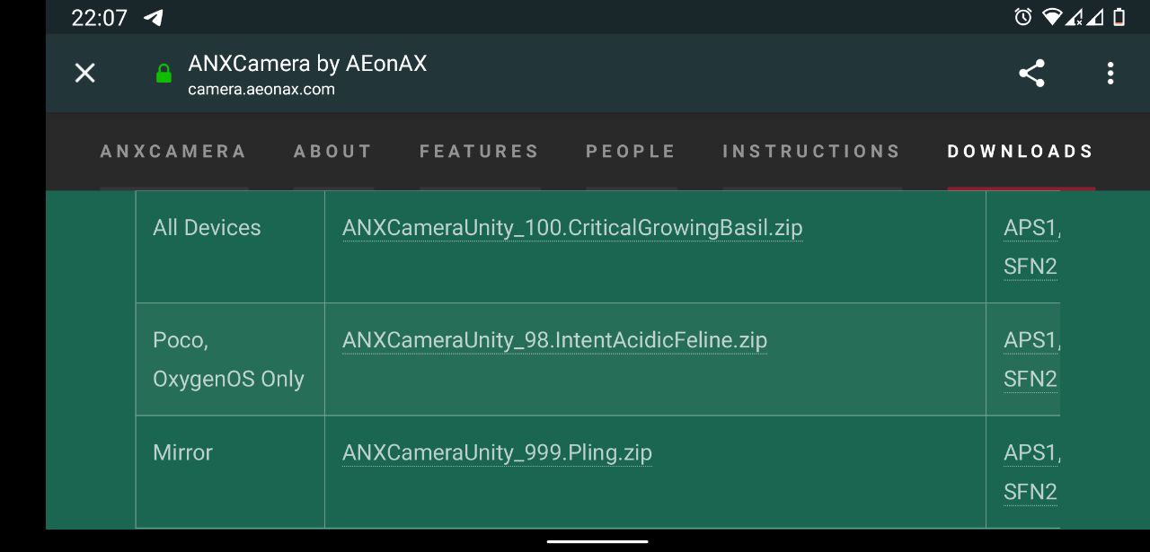
Task: Open the three-dot overflow menu
Action: [1110, 73]
